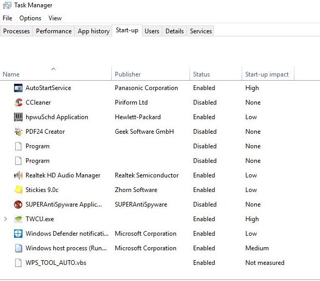Expand the TWCU.exe entry group
Image resolution: width=320 pixels, height=281 pixels.
[x=6, y=219]
